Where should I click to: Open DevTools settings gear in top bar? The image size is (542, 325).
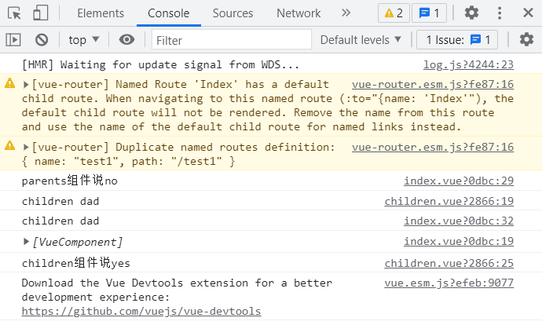(x=471, y=13)
